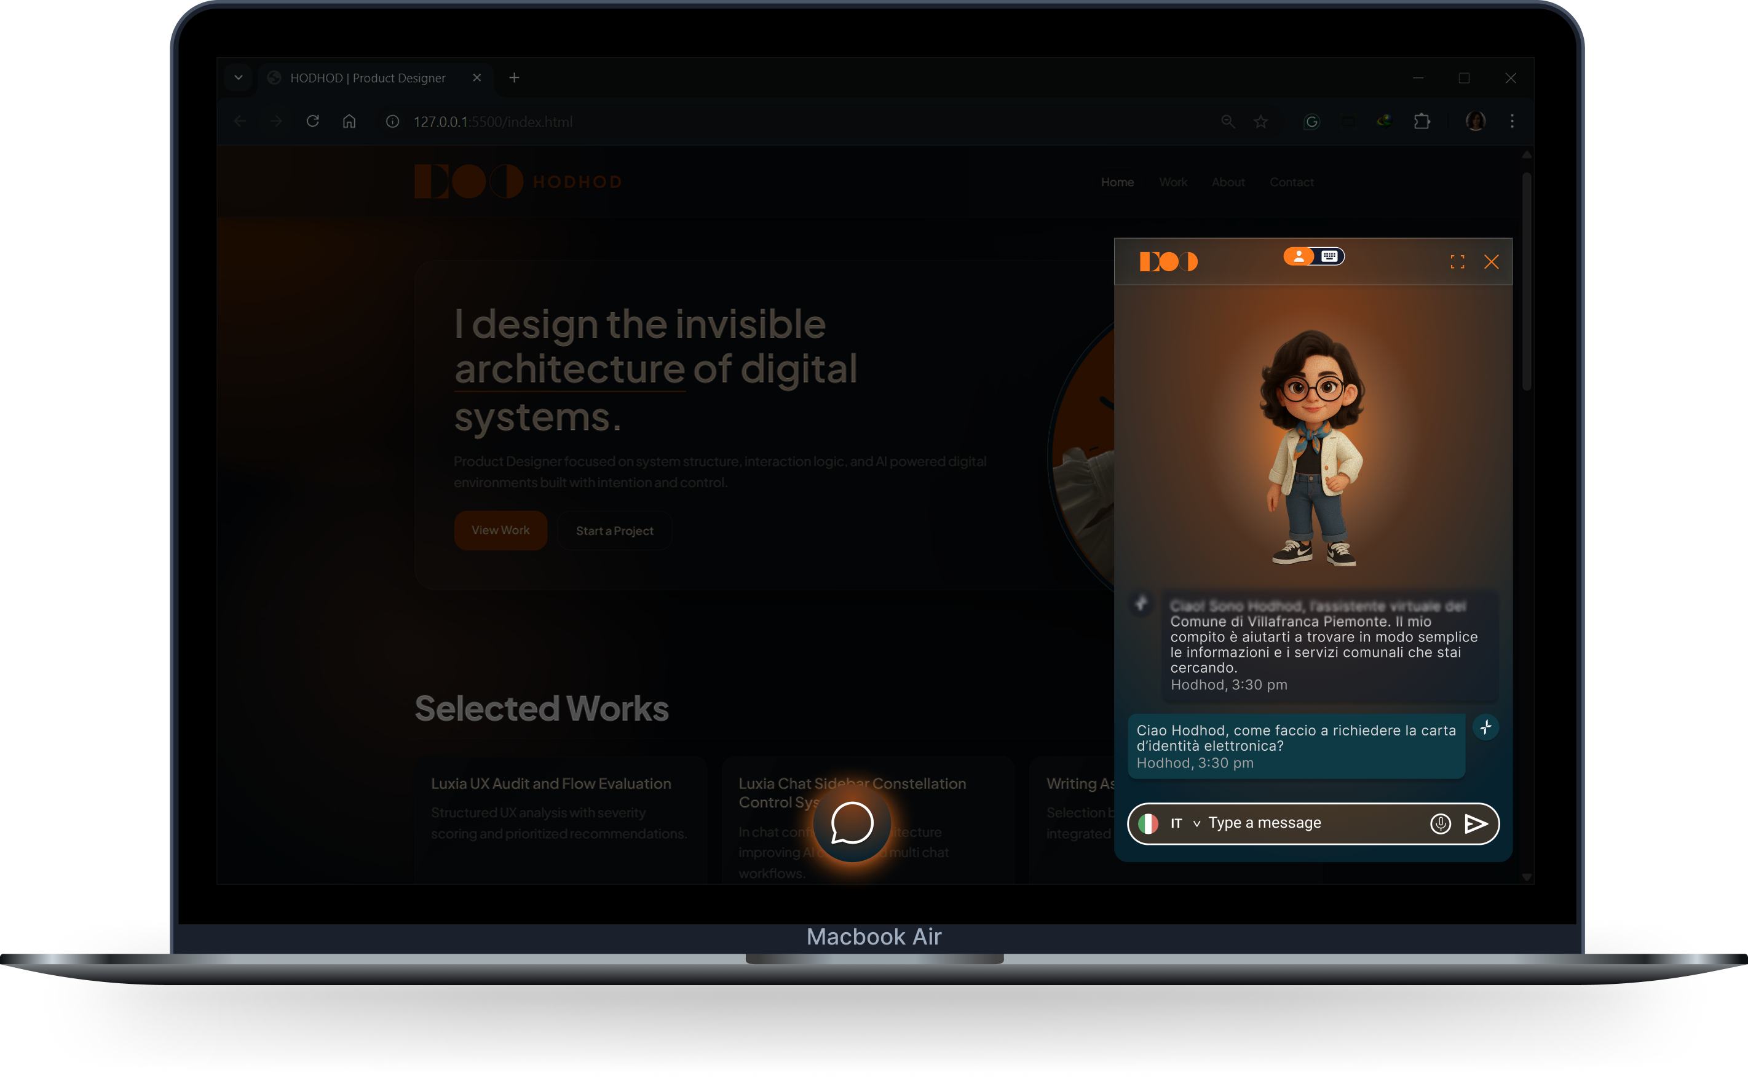1748x1081 pixels.
Task: Open the Home nav link
Action: (1117, 182)
